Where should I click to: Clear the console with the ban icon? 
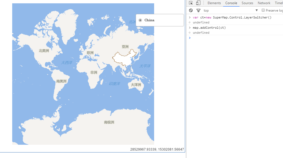(191, 10)
